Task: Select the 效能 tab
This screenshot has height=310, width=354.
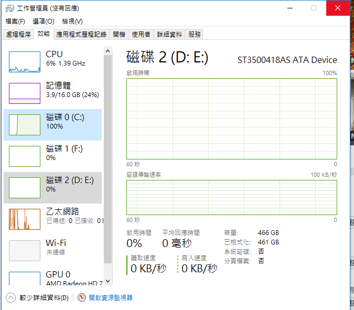Action: tap(44, 34)
